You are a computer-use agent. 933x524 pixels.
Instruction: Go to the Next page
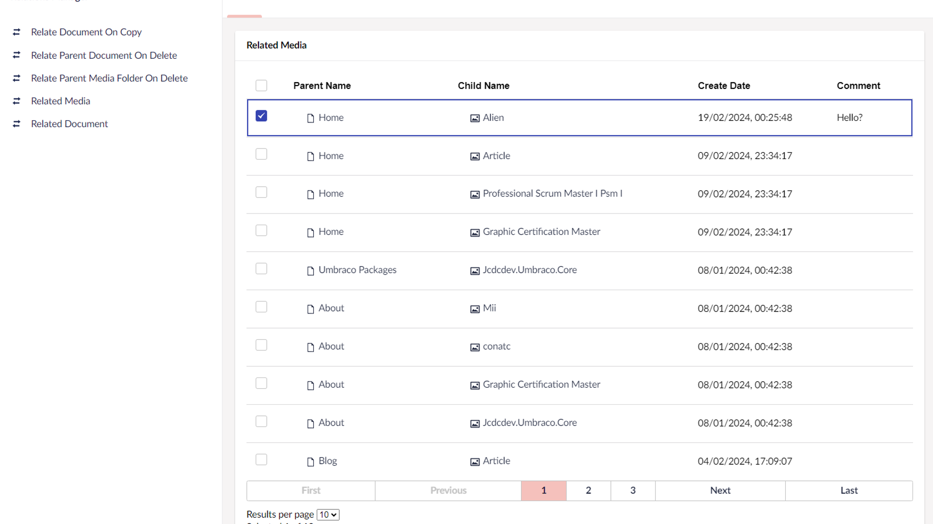[720, 491]
